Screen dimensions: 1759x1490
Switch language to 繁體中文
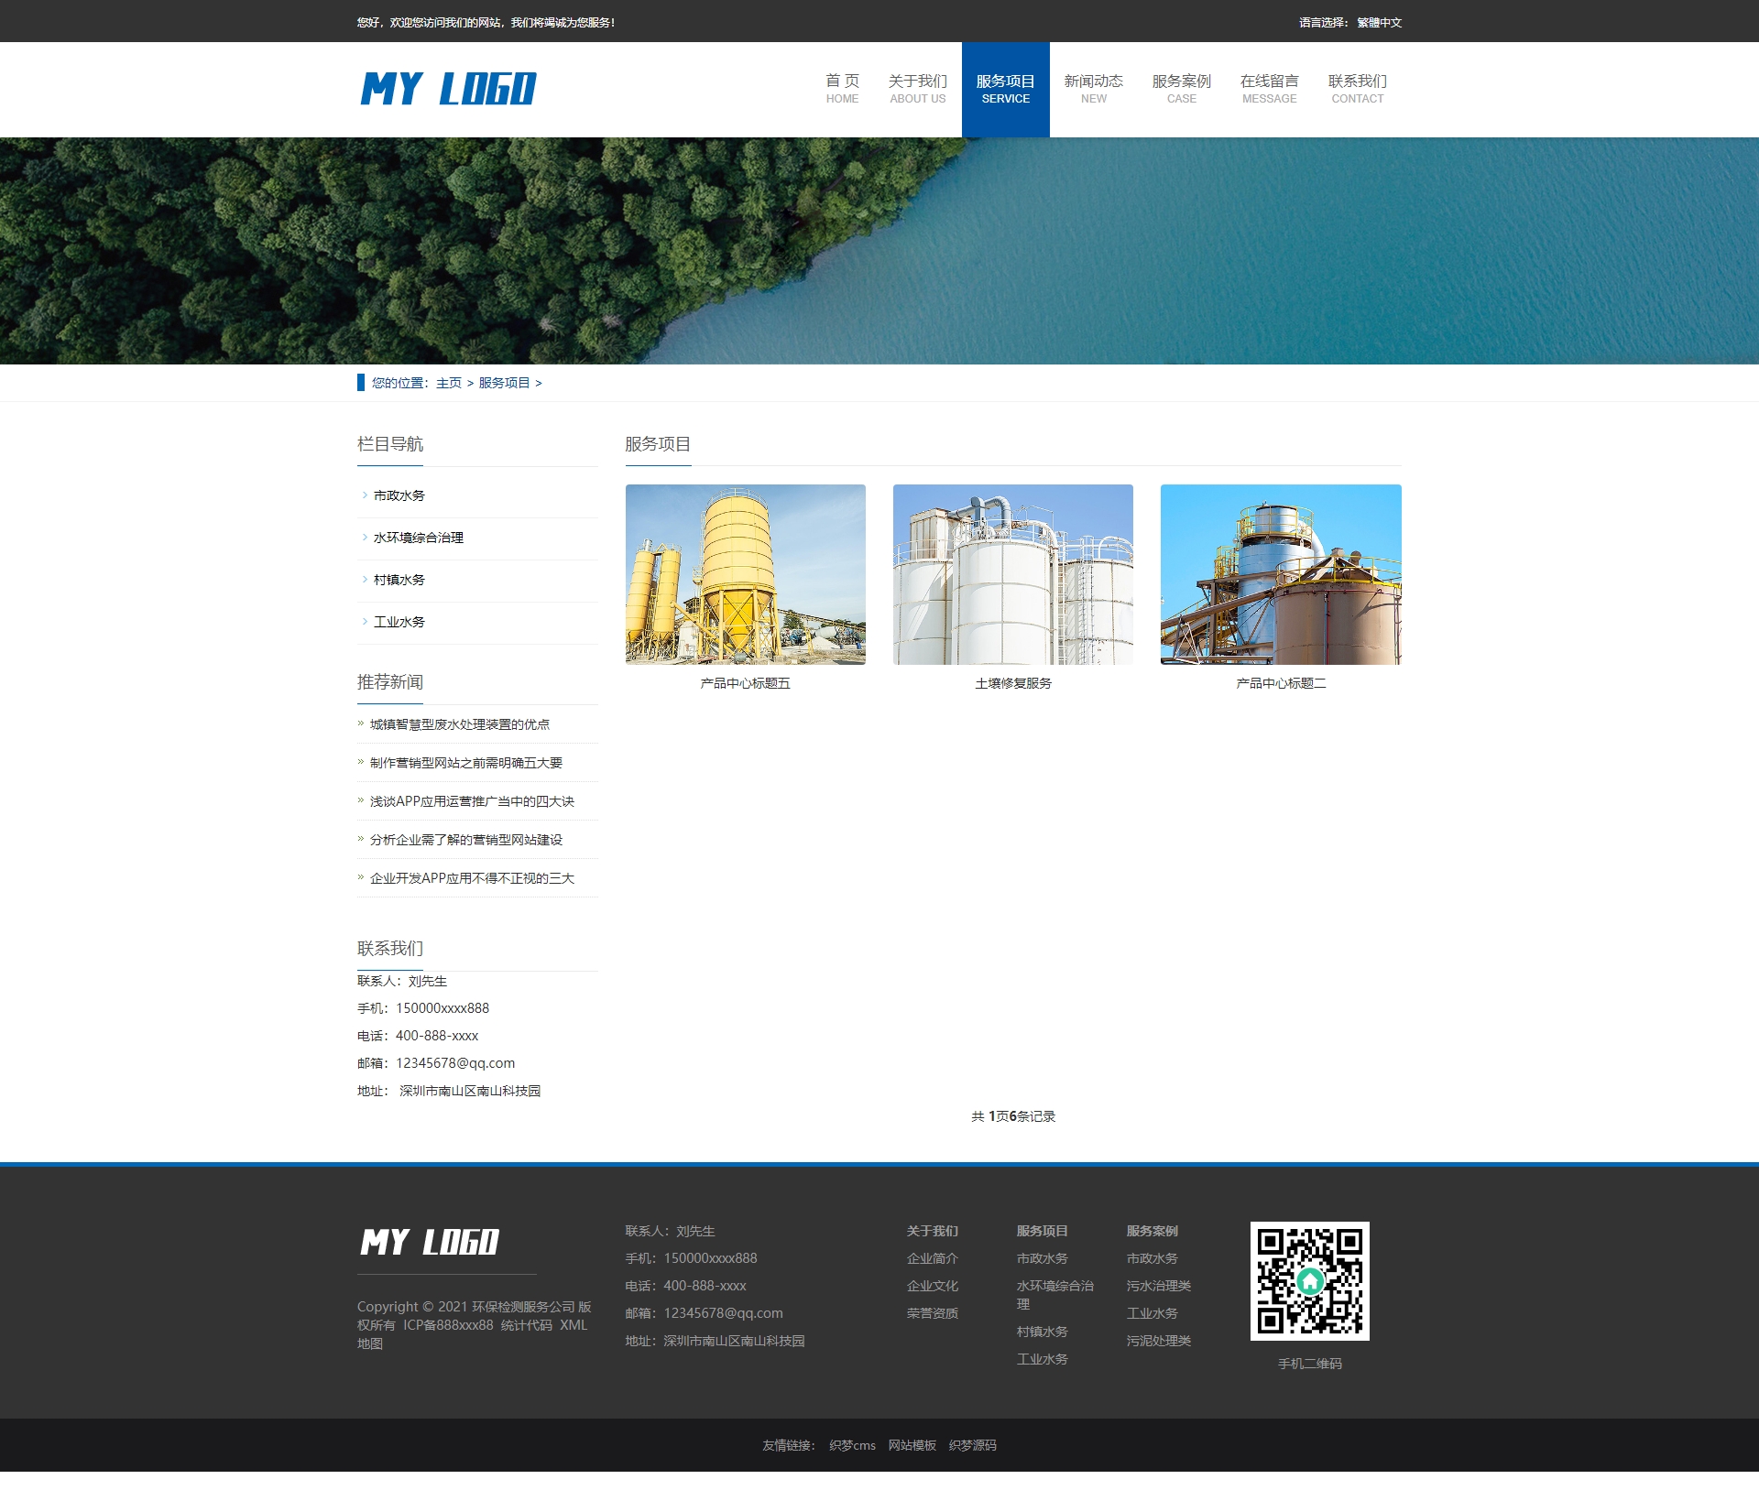coord(1379,23)
